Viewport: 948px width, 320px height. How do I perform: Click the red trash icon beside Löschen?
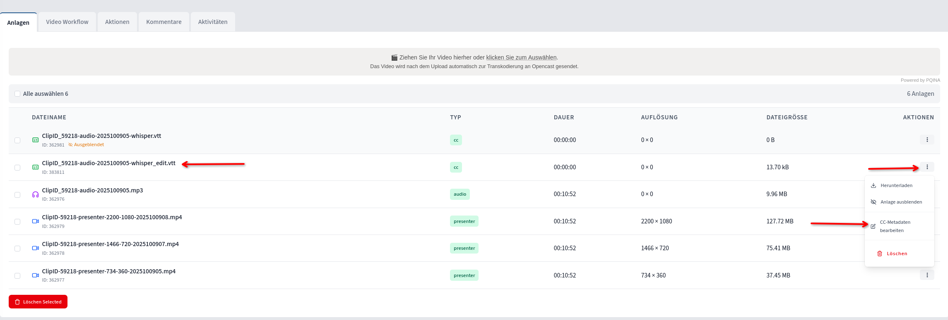click(880, 254)
